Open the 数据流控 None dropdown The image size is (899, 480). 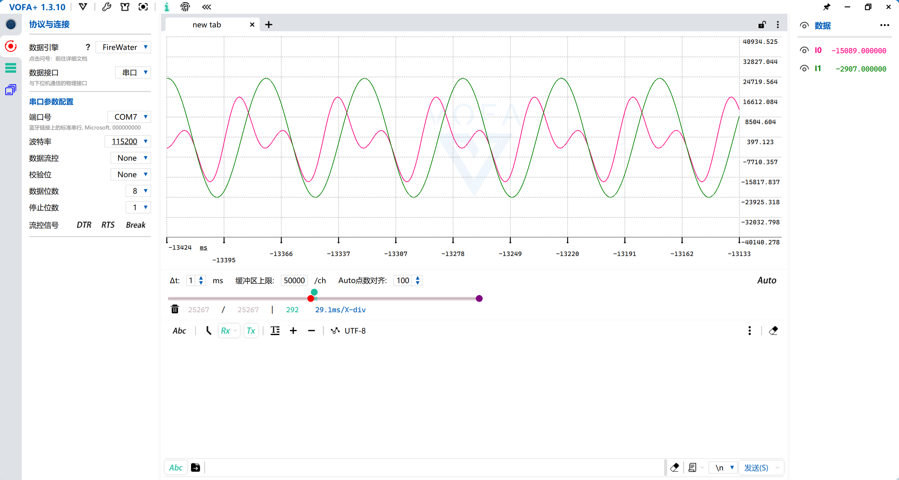(131, 158)
